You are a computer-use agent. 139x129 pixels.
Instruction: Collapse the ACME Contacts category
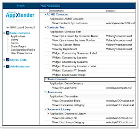pyautogui.click(x=45, y=14)
